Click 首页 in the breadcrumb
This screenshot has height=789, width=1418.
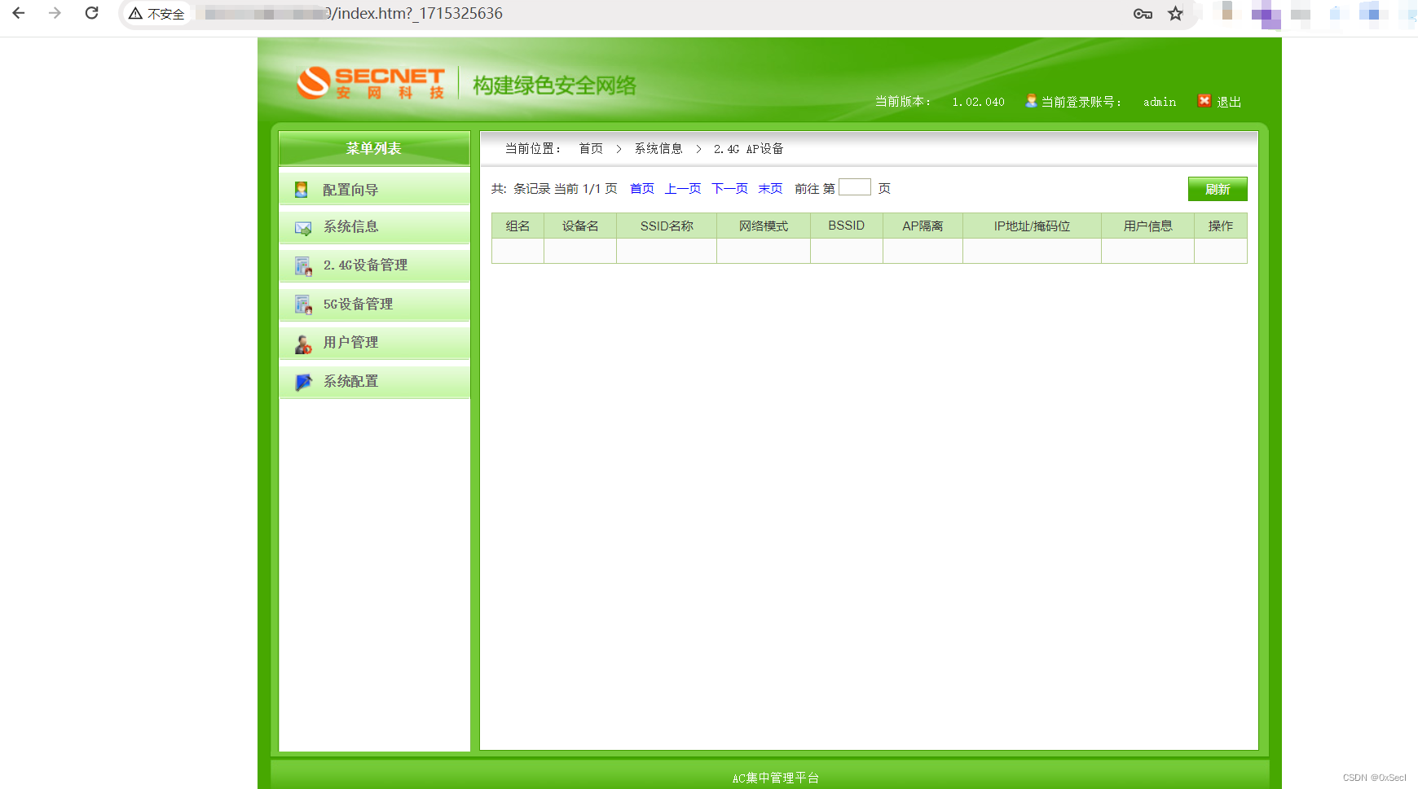coord(591,149)
